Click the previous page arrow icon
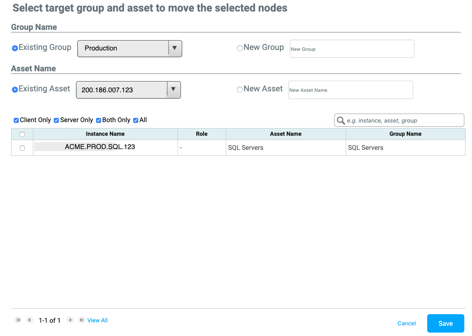This screenshot has width=472, height=336. [29, 320]
